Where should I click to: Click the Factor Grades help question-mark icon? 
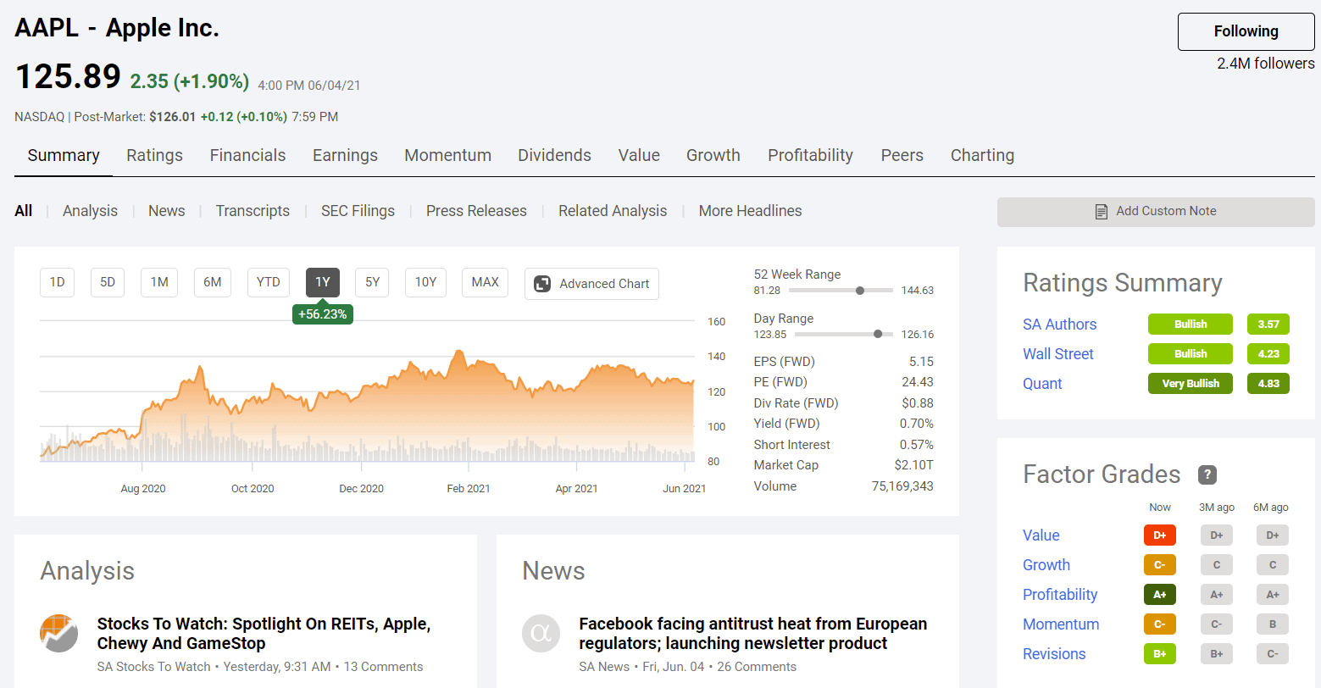(1207, 474)
